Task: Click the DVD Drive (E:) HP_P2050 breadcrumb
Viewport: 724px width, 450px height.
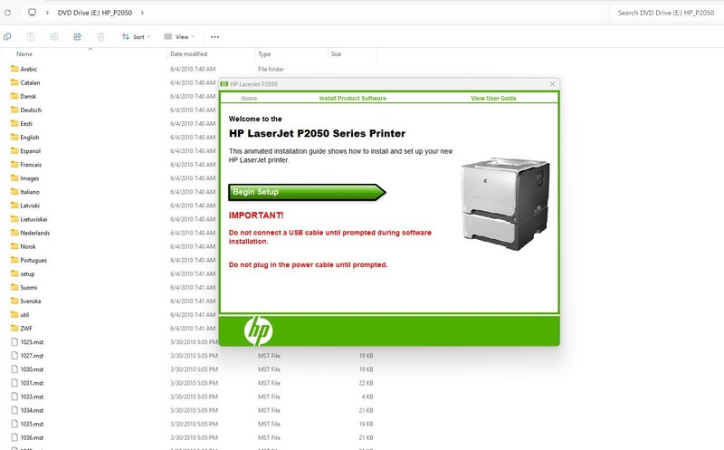Action: coord(95,13)
